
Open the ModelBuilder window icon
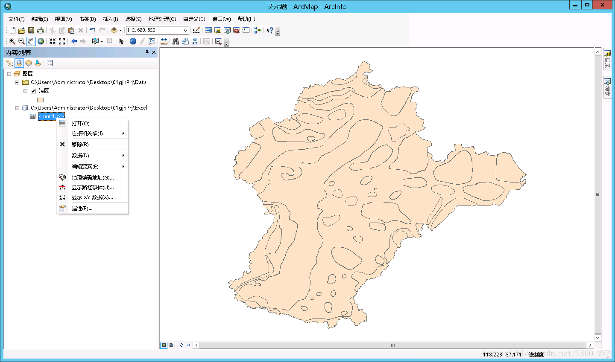coord(258,30)
